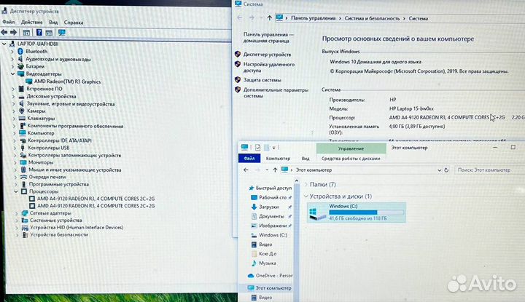Open the Файл menu in Device Manager
Viewport: 525px width, 302px height.
pyautogui.click(x=9, y=22)
